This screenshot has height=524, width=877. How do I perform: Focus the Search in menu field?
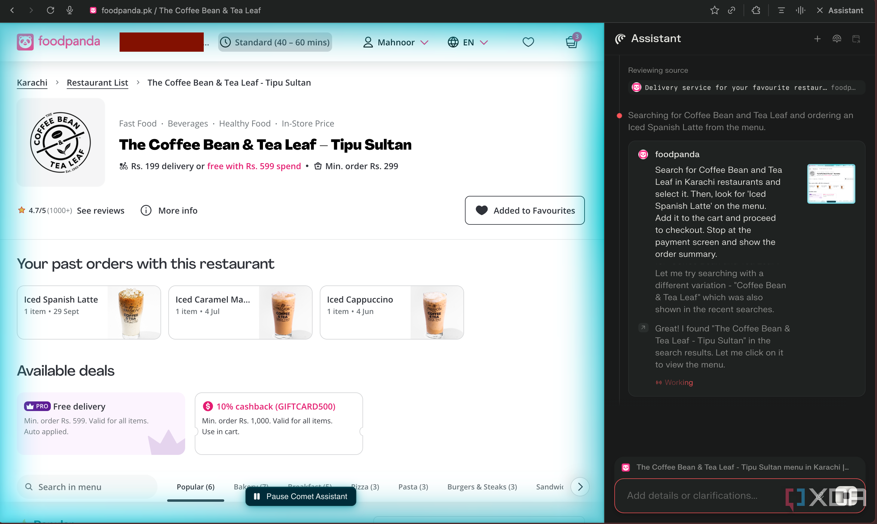click(x=87, y=487)
